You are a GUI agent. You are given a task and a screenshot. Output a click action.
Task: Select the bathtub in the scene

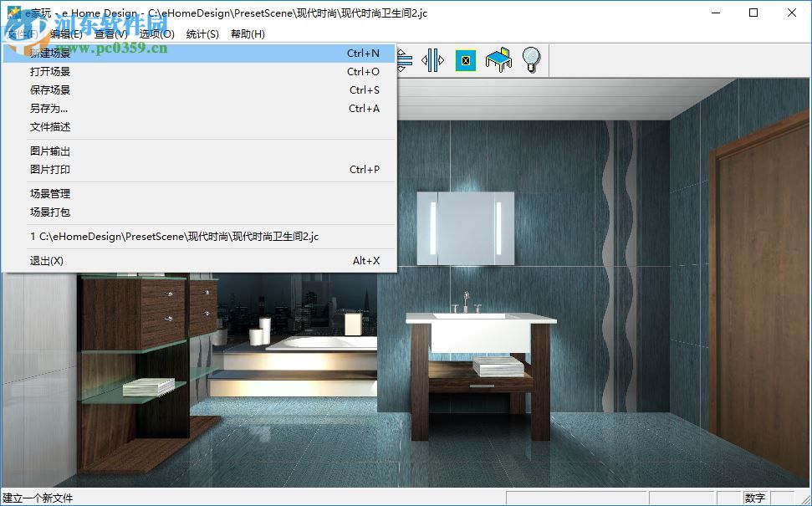[322, 343]
